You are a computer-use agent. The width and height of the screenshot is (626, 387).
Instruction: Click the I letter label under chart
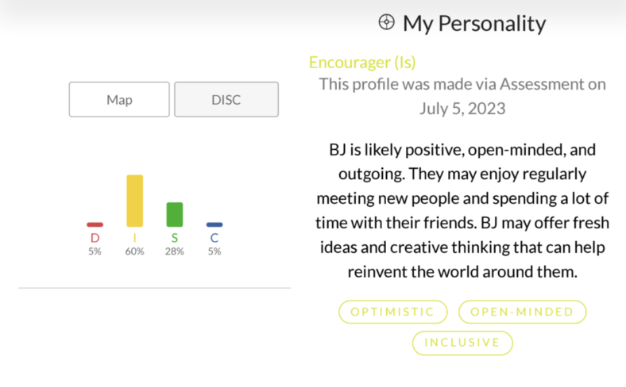(134, 238)
